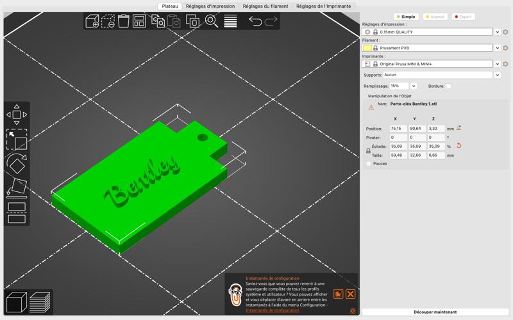Viewport: 513px width, 320px height.
Task: Open the Search magnifier tool
Action: (212, 21)
